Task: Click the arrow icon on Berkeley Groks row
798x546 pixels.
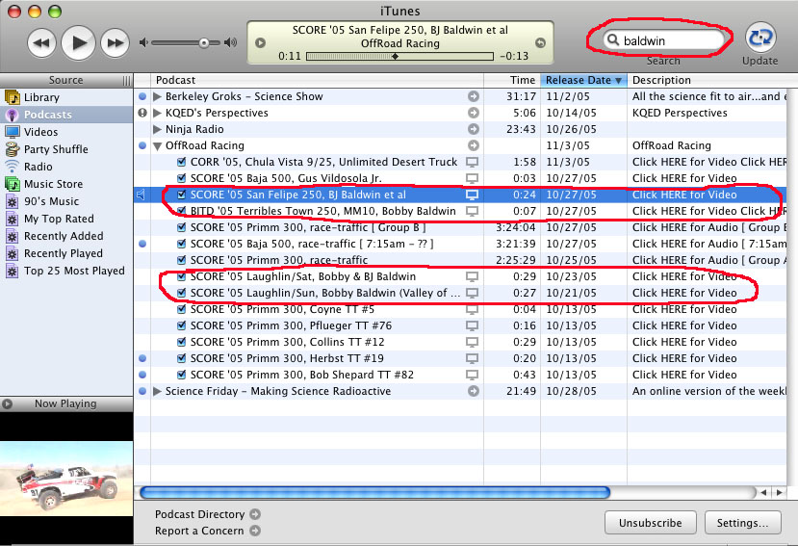Action: (x=474, y=96)
